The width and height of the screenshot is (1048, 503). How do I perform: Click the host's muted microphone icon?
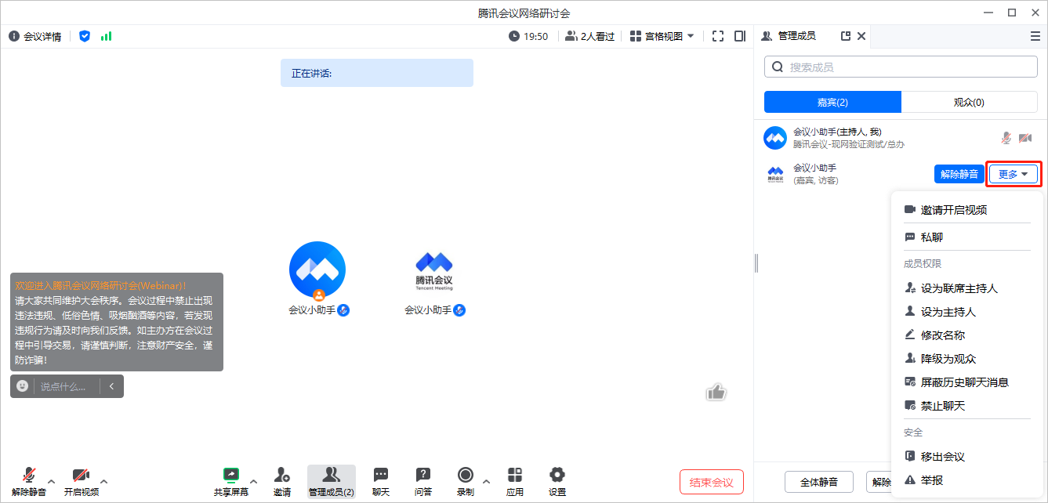coord(1006,138)
